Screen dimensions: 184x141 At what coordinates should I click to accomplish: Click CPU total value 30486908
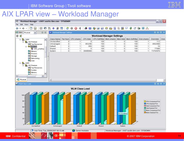click(x=87, y=51)
